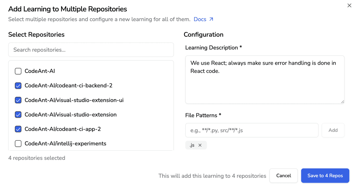Screen dimensions: 355x187
Task: Click the Add button for file patterns
Action: point(333,130)
